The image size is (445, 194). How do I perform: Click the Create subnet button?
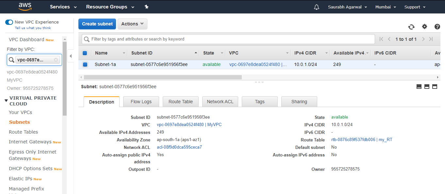coord(97,24)
